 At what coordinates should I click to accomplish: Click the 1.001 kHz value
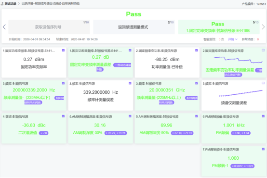pos(234,125)
